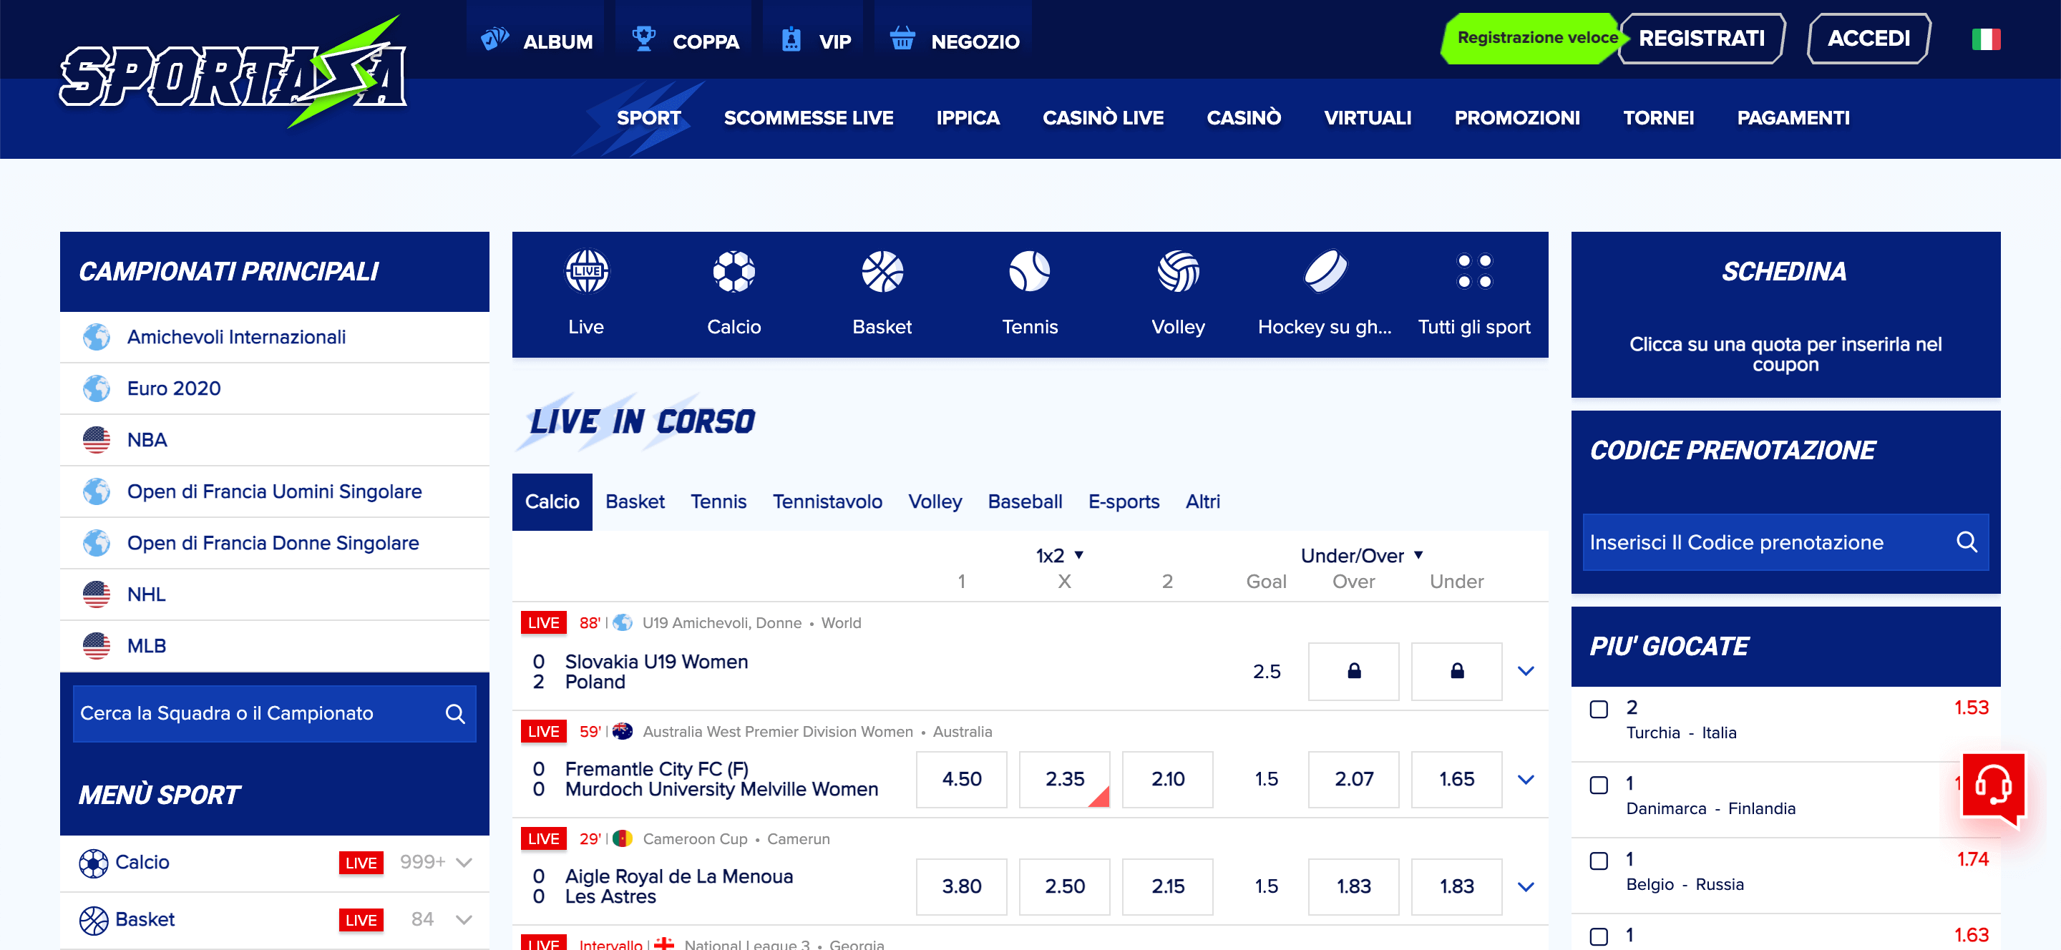Viewport: 2061px width, 950px height.
Task: Open the Under/Over market dropdown
Action: [x=1362, y=555]
